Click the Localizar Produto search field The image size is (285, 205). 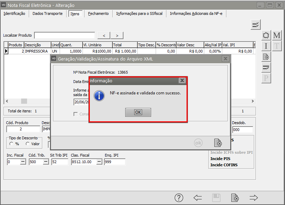(64, 36)
